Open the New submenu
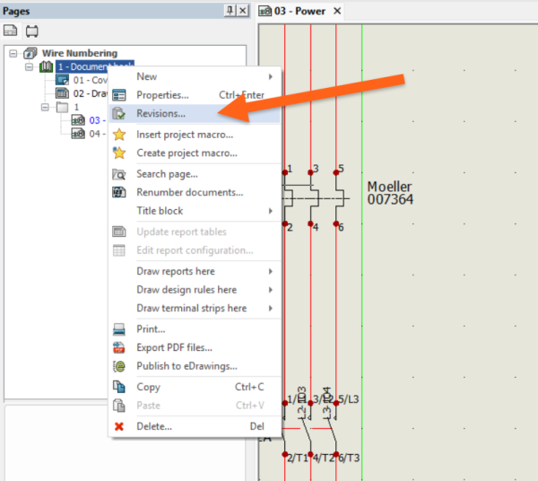Screen dimensions: 538x481 click(195, 76)
